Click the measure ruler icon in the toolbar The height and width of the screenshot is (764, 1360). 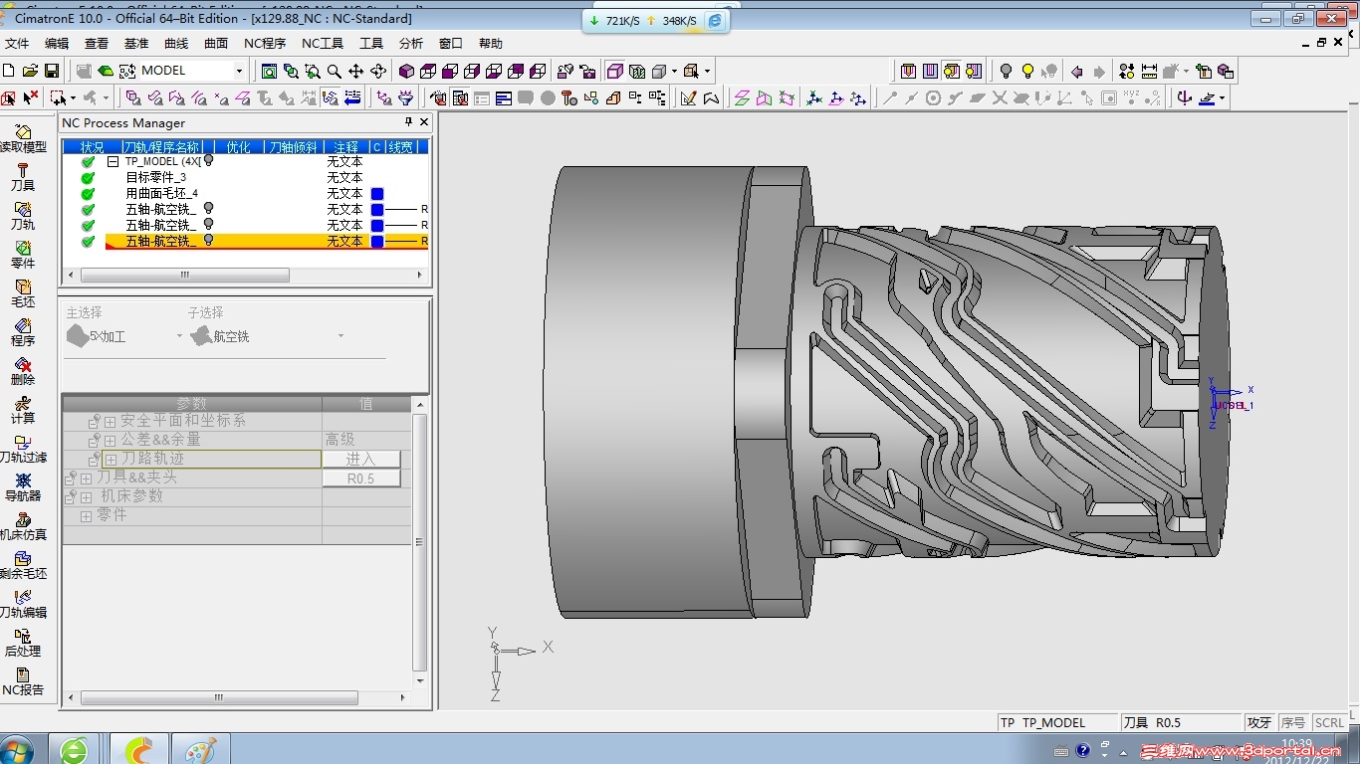tap(1149, 71)
